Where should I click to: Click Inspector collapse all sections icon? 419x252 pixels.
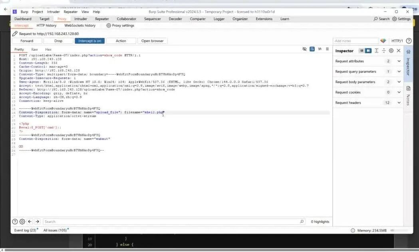tap(384, 50)
